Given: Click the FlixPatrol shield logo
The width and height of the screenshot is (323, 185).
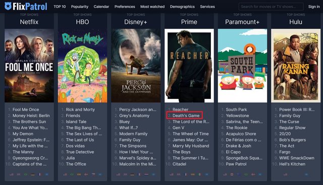Looking at the screenshot, I should click(x=8, y=7).
